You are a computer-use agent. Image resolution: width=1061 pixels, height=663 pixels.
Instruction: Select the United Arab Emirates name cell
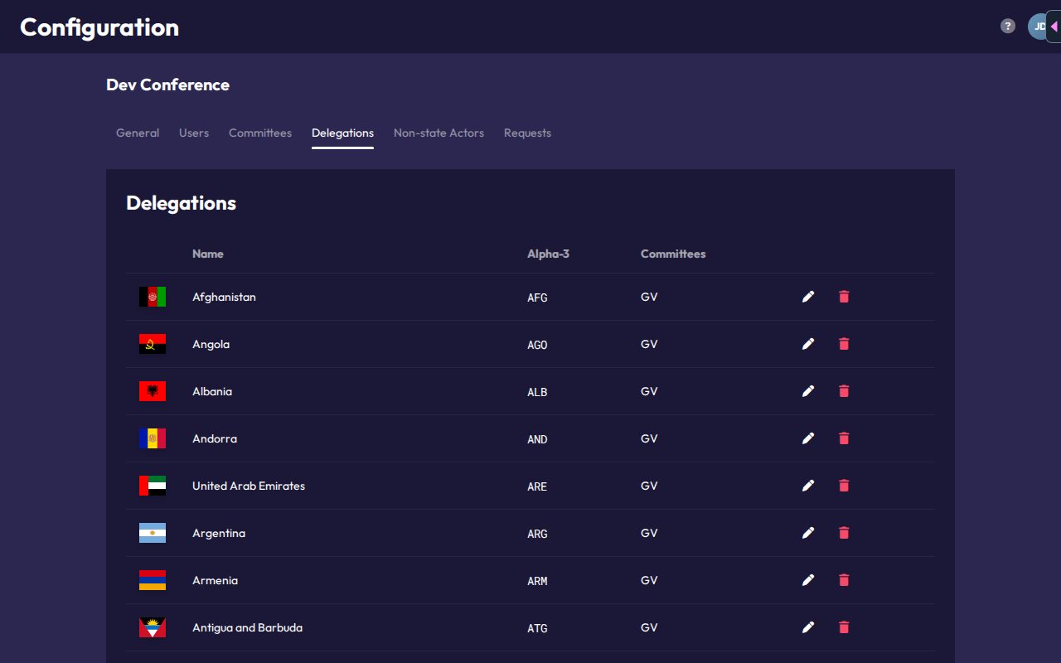point(249,486)
